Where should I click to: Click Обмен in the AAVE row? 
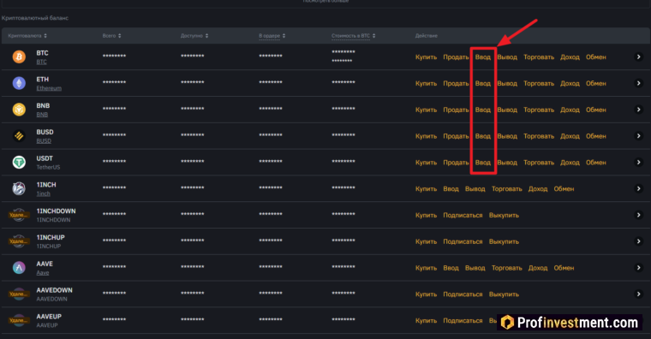pos(564,268)
